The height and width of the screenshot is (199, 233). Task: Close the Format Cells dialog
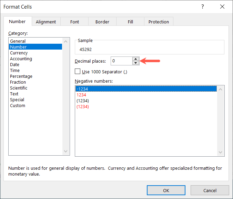click(222, 7)
